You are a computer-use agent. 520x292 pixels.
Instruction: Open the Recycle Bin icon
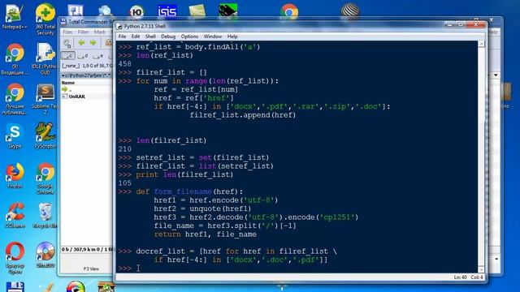point(45,215)
